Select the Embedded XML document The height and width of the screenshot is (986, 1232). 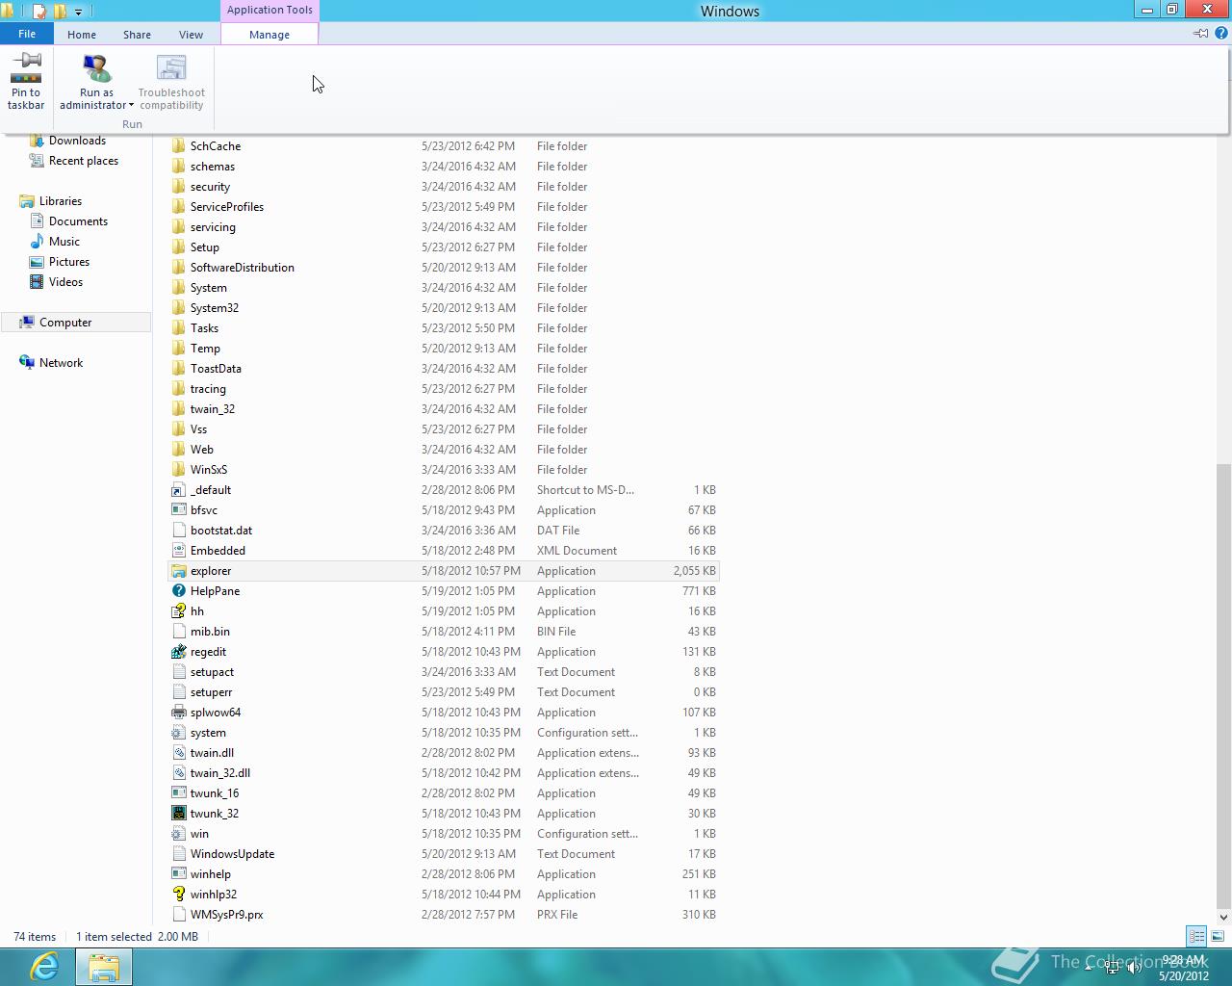(444, 551)
